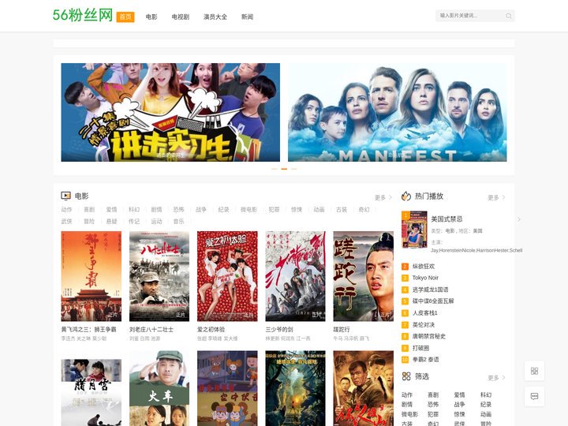Open the 新闻 navigation menu item
568x426 pixels.
[248, 17]
